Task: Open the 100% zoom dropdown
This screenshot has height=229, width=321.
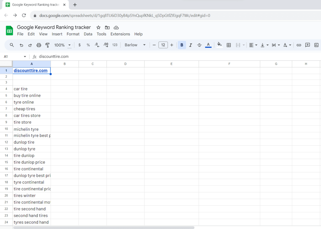Action: (62, 45)
